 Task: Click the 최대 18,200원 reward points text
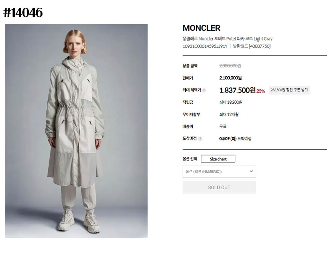click(x=231, y=102)
